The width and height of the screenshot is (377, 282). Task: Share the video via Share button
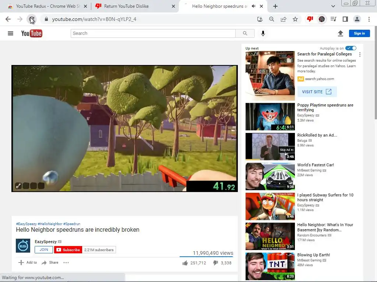pos(50,263)
